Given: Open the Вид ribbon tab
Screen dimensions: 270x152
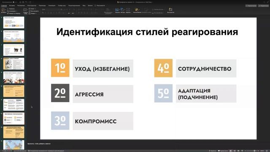Looking at the screenshot, I should pos(84,5).
